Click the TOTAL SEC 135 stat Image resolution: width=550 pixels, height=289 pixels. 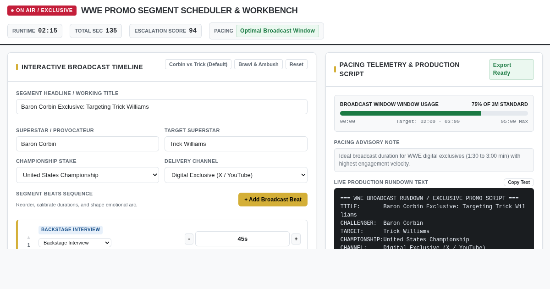[96, 31]
